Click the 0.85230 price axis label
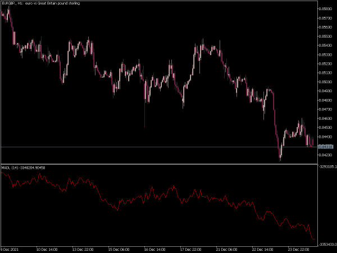 click(326, 64)
